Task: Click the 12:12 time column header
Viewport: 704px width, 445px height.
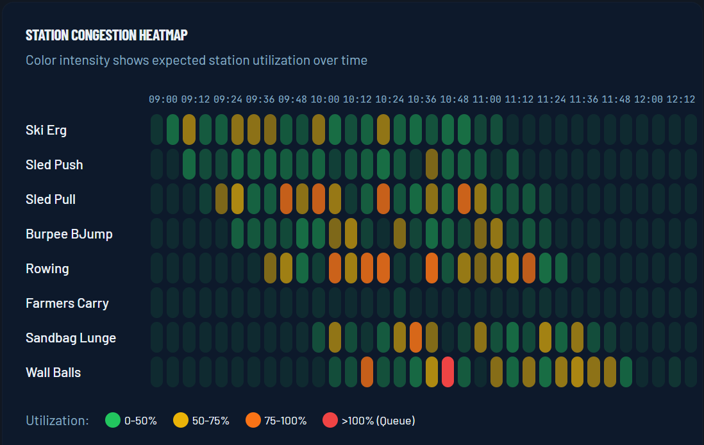Action: 680,99
